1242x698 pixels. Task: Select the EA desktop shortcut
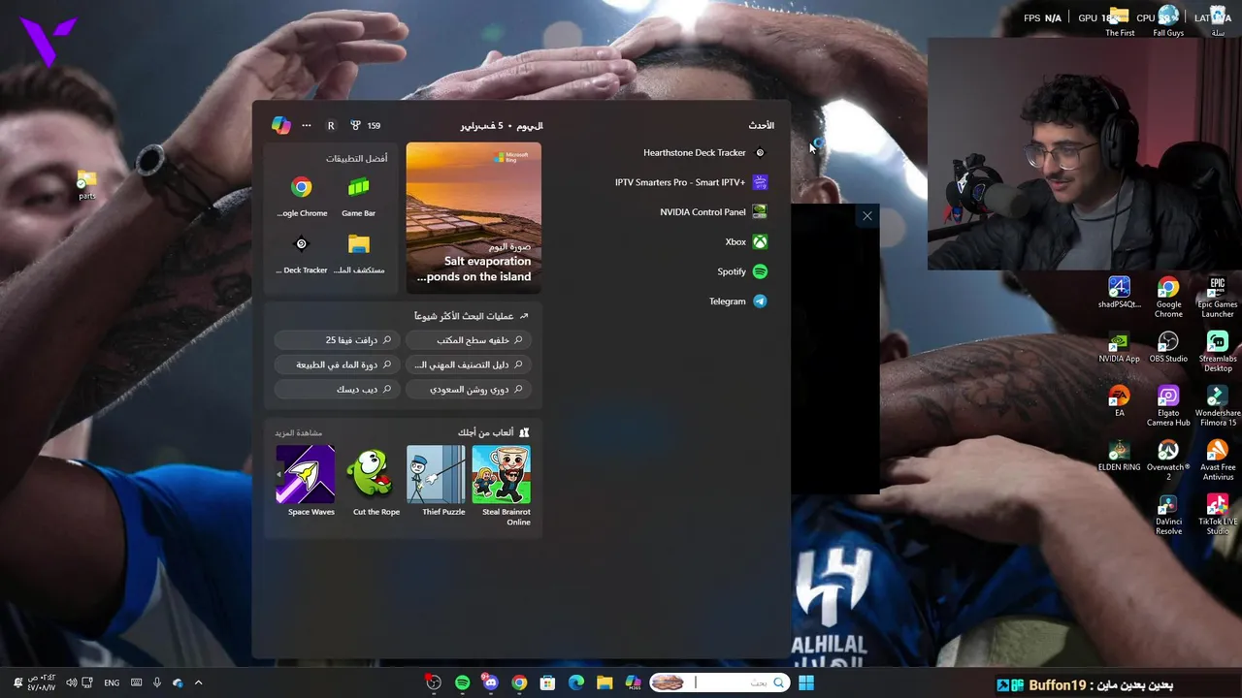point(1120,402)
